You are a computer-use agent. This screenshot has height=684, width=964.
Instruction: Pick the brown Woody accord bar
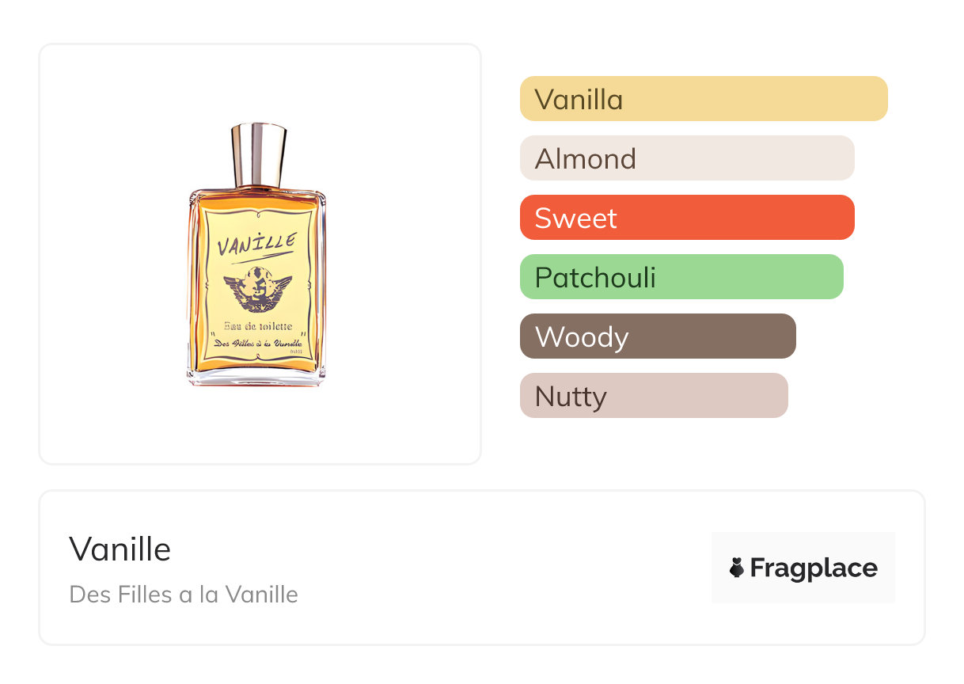(658, 336)
